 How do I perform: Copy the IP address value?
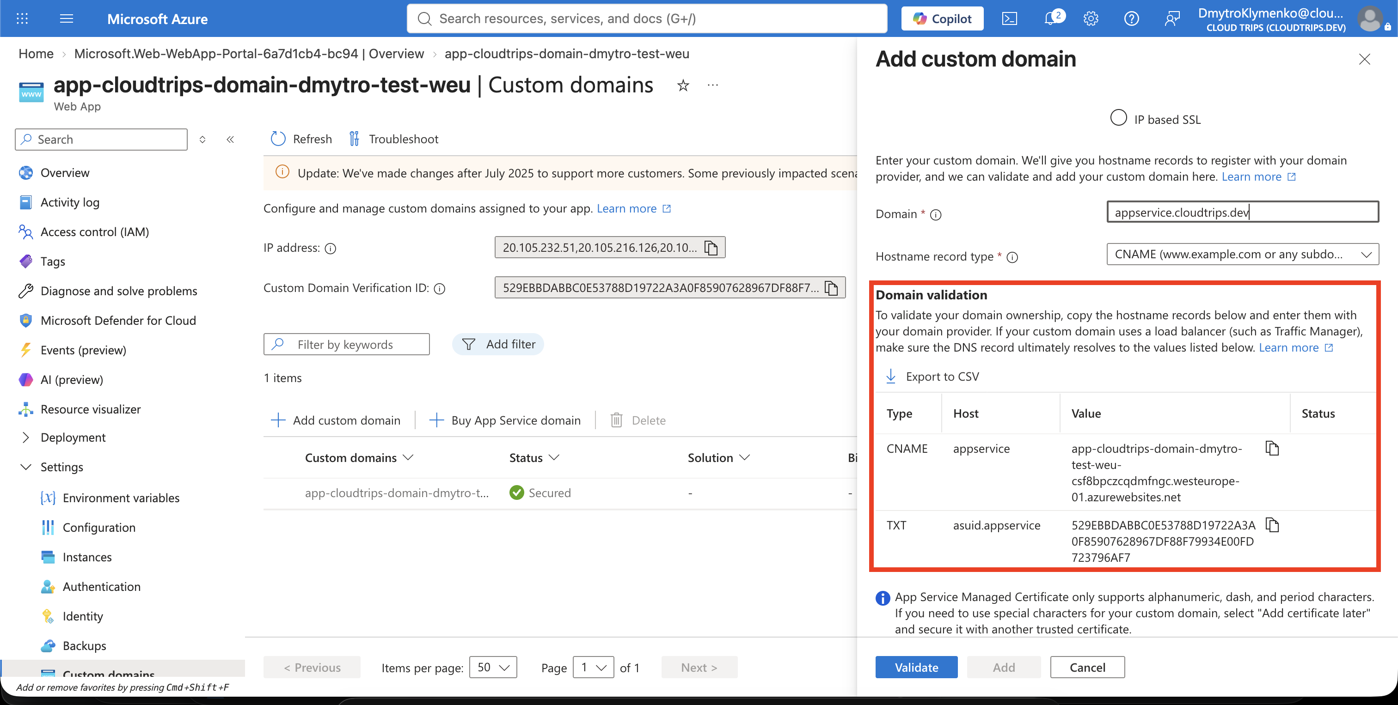click(711, 248)
